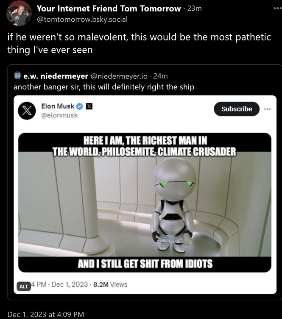Click the 24m timestamp on the quoted post

click(160, 76)
